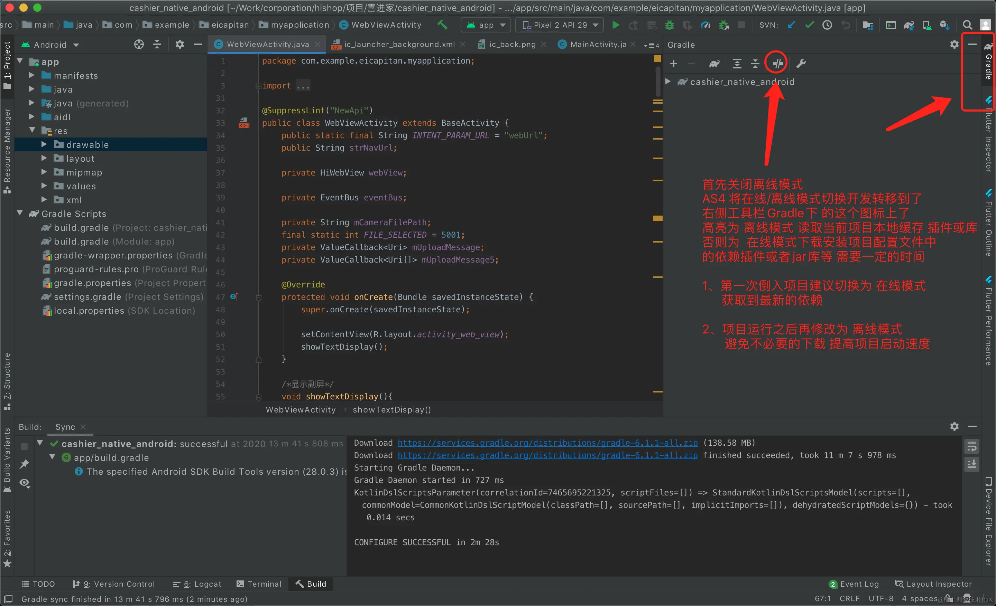
Task: Click the Debug app bug icon
Action: tap(670, 25)
